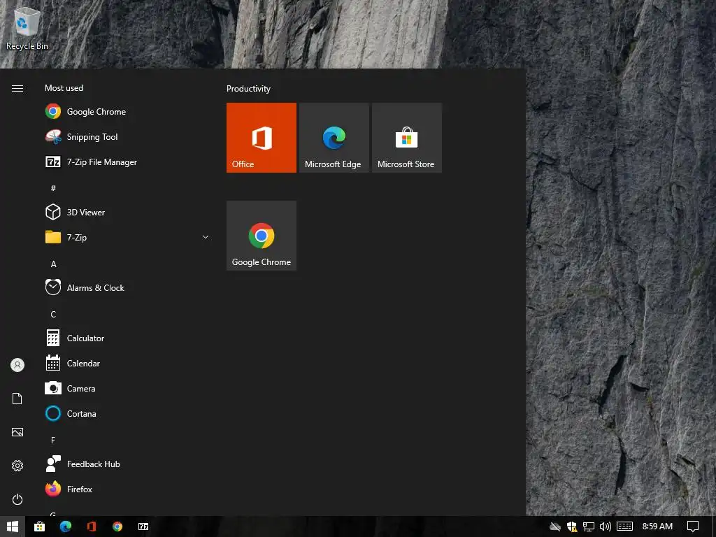Click the Windows Start button
Screen dimensions: 716x537
click(x=13, y=527)
